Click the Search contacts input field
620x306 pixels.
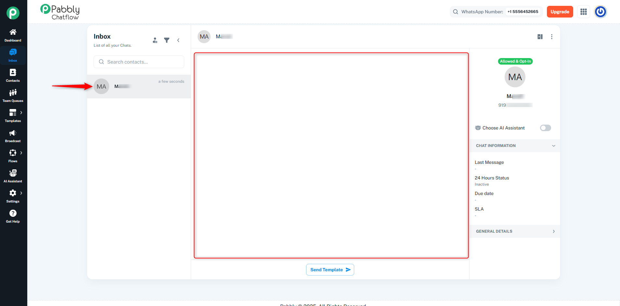[x=139, y=62]
